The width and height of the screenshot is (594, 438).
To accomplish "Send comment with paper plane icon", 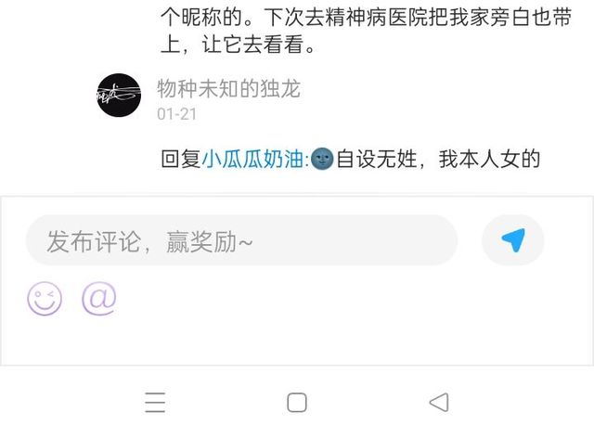I will 513,239.
